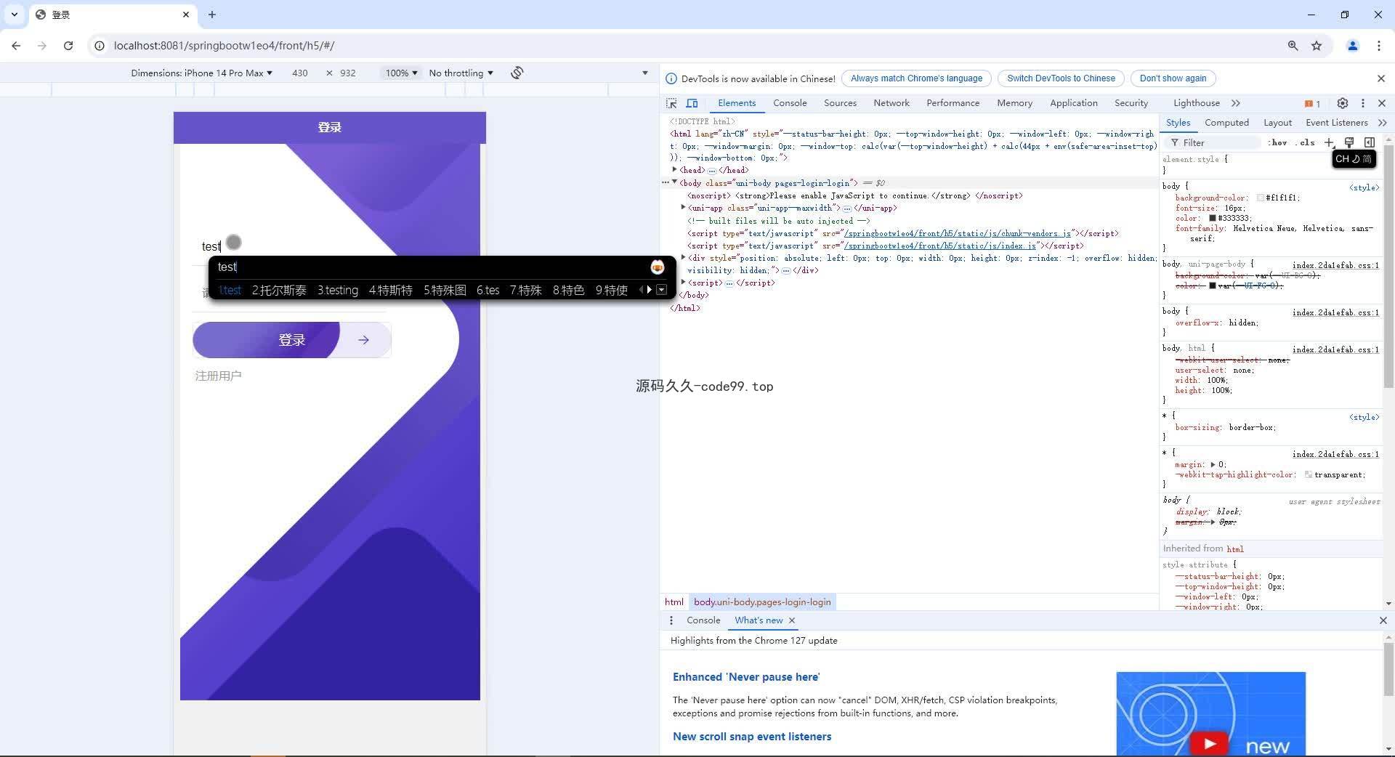Open the drawer three-dot menu beside Console
The height and width of the screenshot is (757, 1395).
click(671, 620)
